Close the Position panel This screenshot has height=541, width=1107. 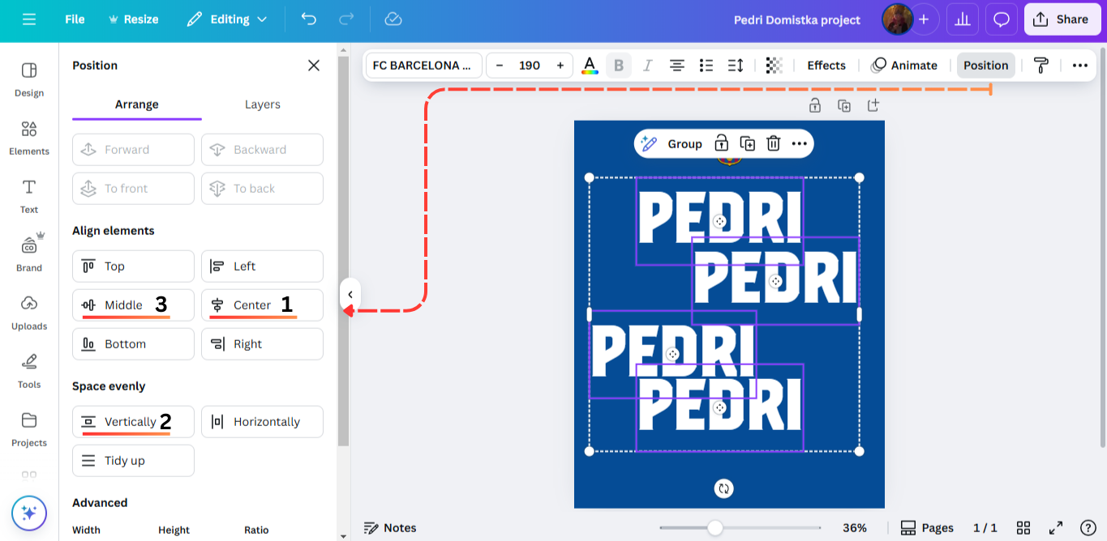tap(314, 66)
